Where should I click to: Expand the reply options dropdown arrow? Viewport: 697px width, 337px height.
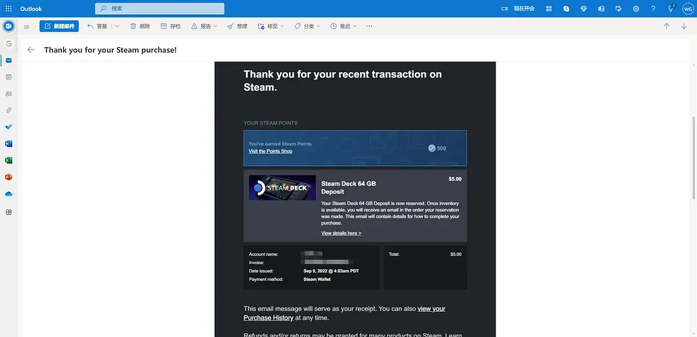tap(117, 26)
